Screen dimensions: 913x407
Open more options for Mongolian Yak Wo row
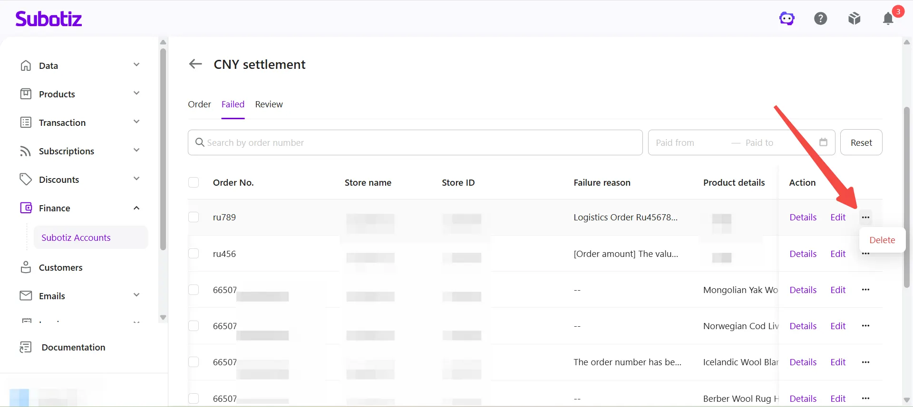point(865,290)
